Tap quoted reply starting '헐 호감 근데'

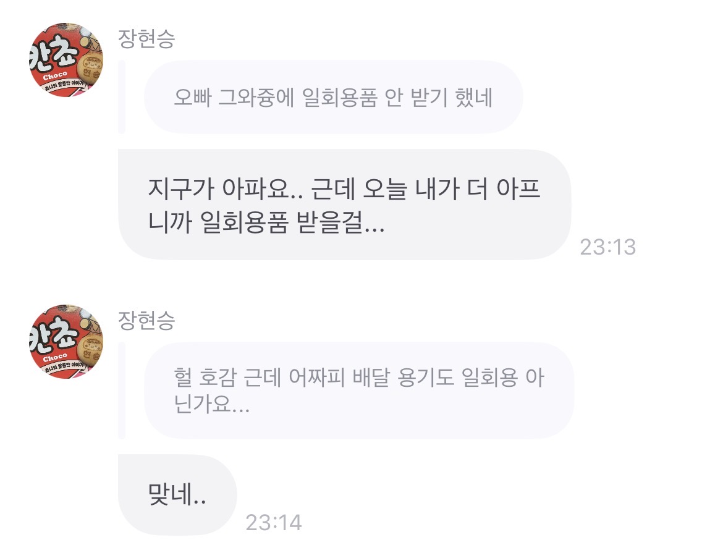pyautogui.click(x=358, y=391)
